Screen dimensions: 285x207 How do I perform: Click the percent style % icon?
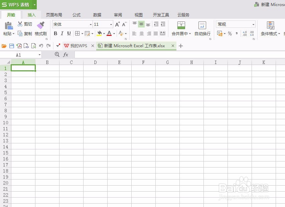pyautogui.click(x=229, y=33)
